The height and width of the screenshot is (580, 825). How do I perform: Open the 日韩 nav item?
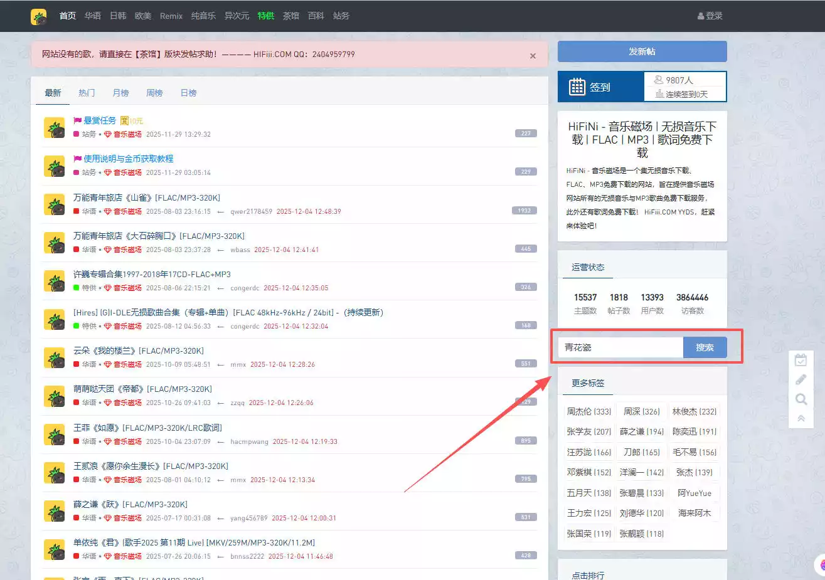point(118,16)
